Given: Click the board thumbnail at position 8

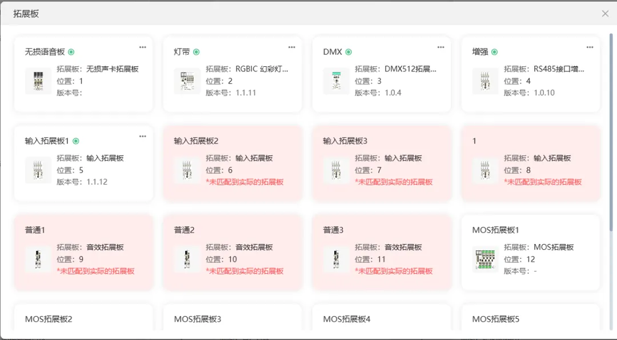Looking at the screenshot, I should click(x=485, y=170).
